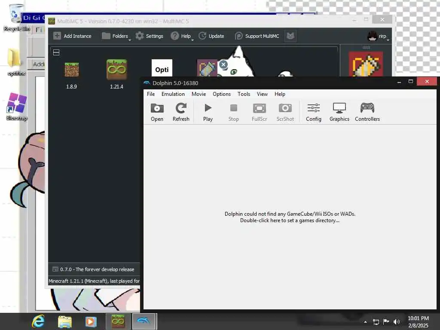Viewport: 440px width, 330px height.
Task: Maximize the Dolphin window
Action: 410,82
